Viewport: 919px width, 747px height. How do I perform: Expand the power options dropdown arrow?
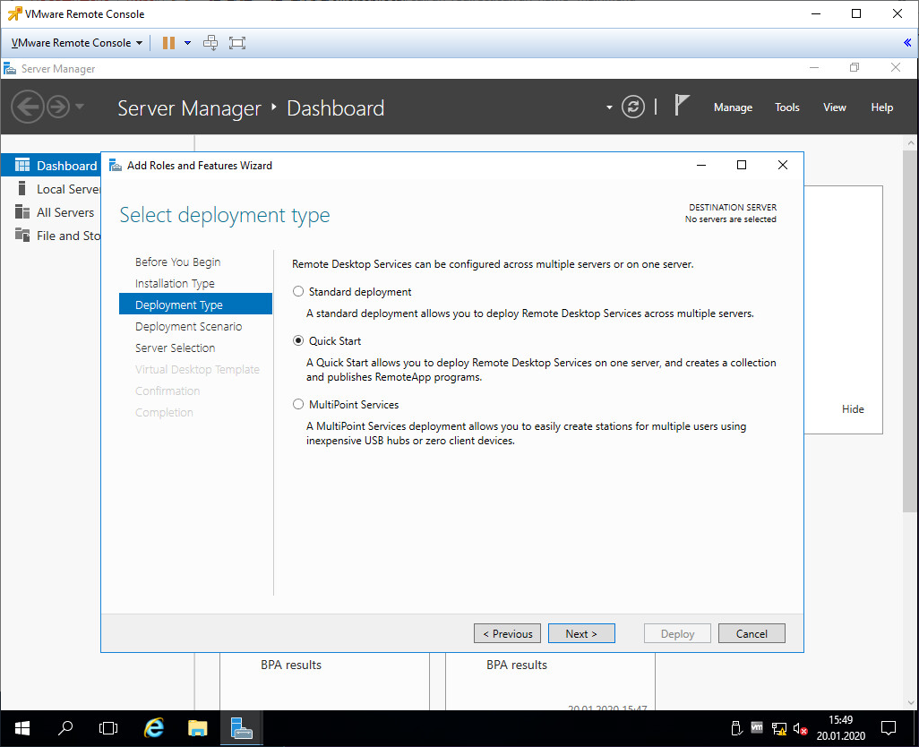[x=187, y=43]
